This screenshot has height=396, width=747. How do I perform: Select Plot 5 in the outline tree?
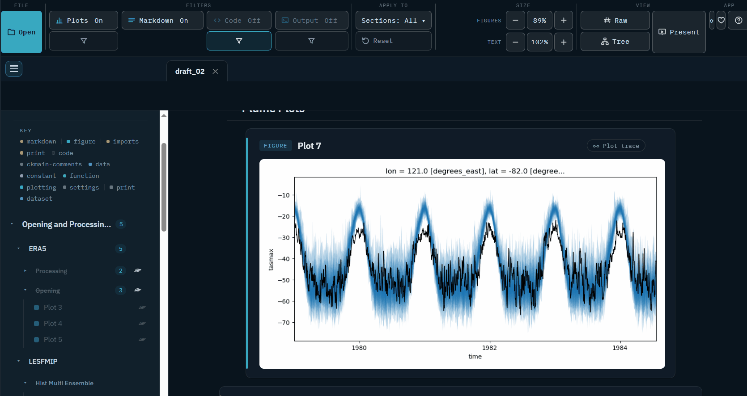tap(53, 340)
